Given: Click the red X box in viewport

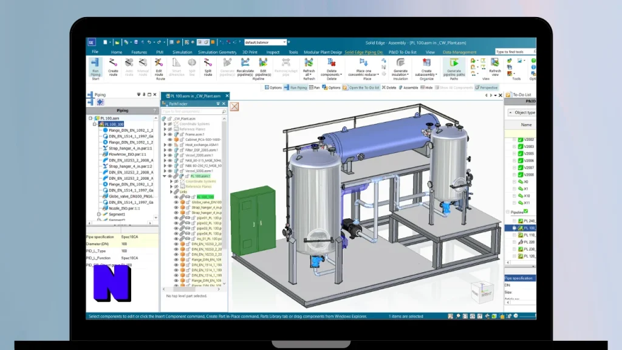Looking at the screenshot, I should (234, 106).
